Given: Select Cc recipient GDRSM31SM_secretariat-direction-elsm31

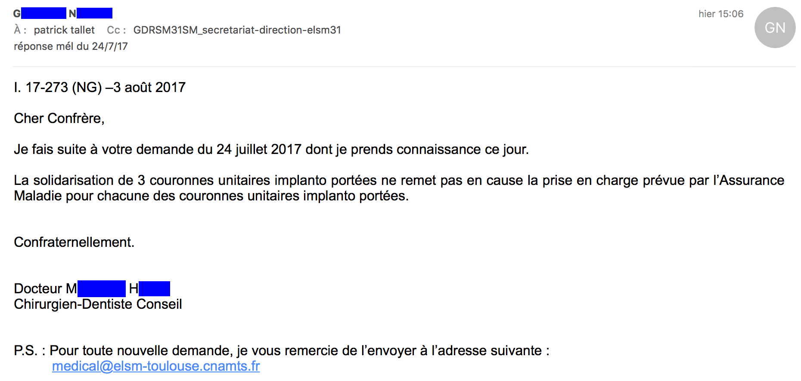Looking at the screenshot, I should [237, 30].
